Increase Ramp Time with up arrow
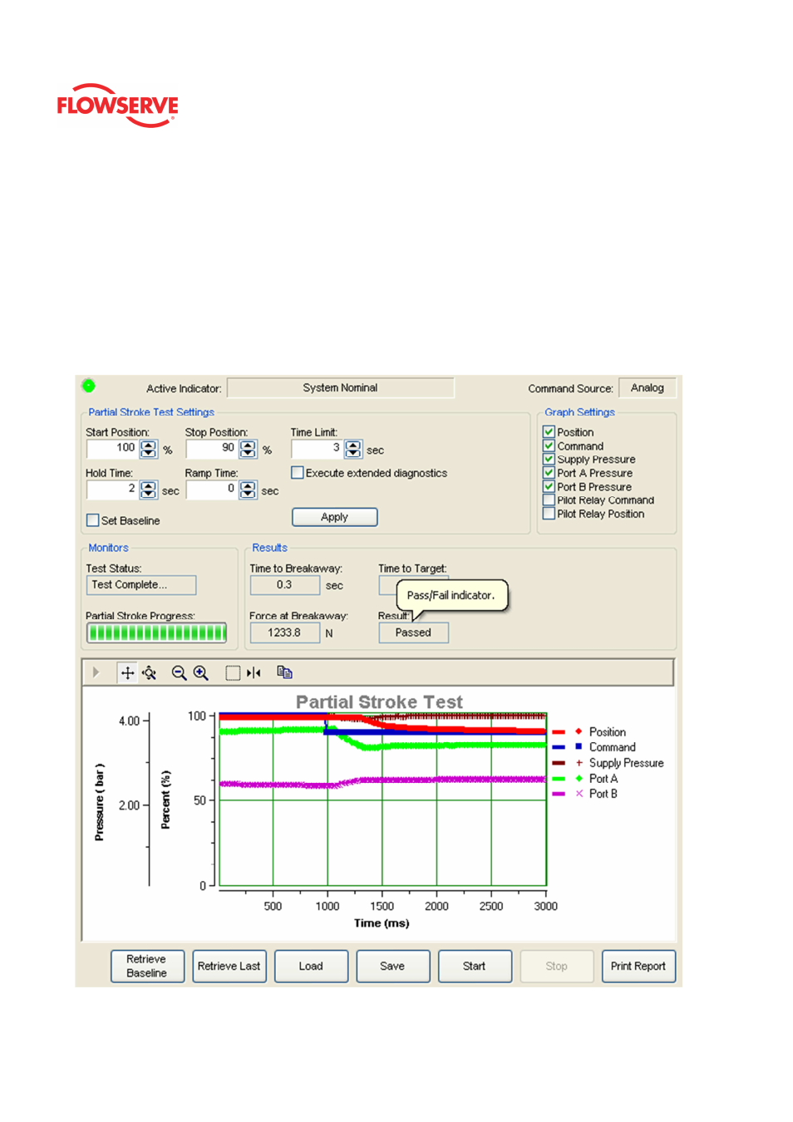This screenshot has width=793, height=1122. (249, 485)
